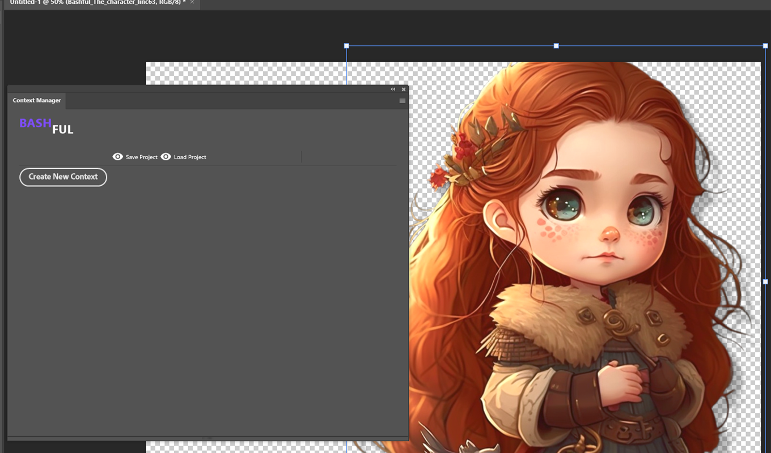Viewport: 771px width, 453px height.
Task: Switch to the Untitled-1 document tab
Action: tap(96, 2)
